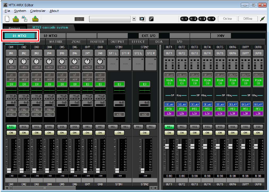
Task: Select OUT5 with SEL button
Action: pyautogui.click(x=220, y=126)
